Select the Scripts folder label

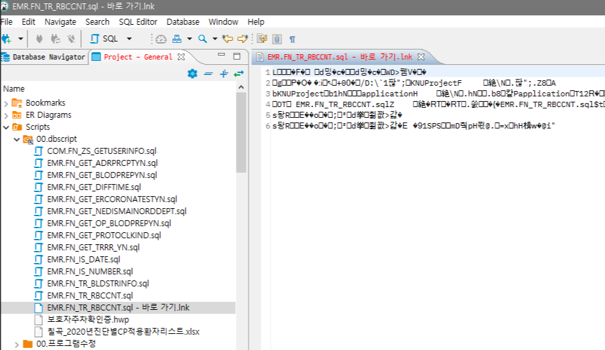pyautogui.click(x=38, y=127)
